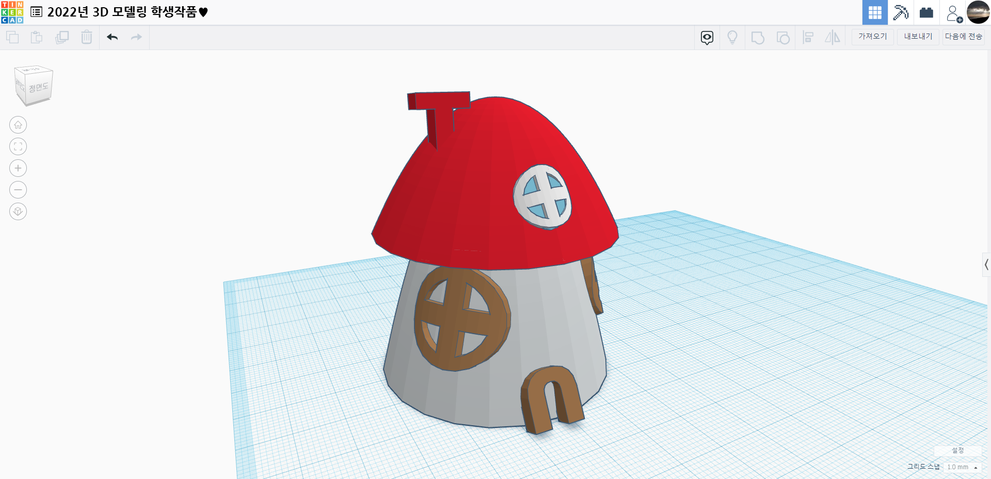This screenshot has height=479, width=991.
Task: Click the 다음에 전송 send-to button
Action: click(x=964, y=37)
